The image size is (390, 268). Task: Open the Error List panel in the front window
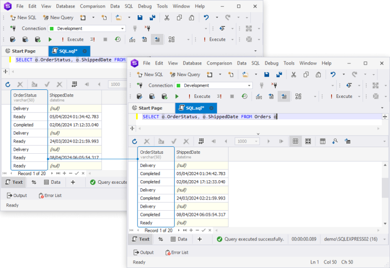coord(177,252)
